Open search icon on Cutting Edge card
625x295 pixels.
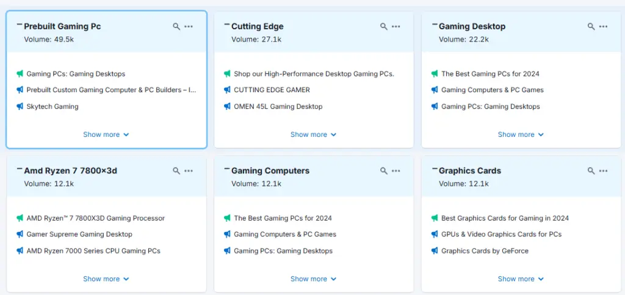coord(383,27)
